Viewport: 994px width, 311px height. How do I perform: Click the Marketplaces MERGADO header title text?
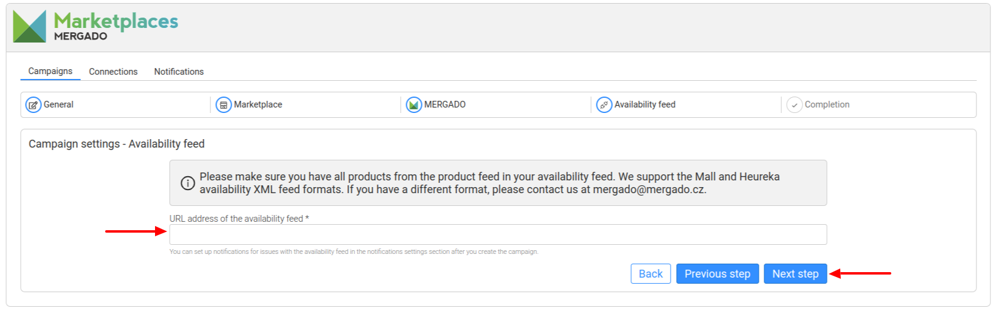point(116,26)
